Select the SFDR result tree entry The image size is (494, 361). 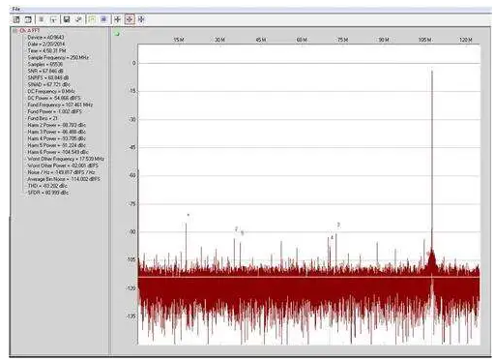pyautogui.click(x=48, y=193)
